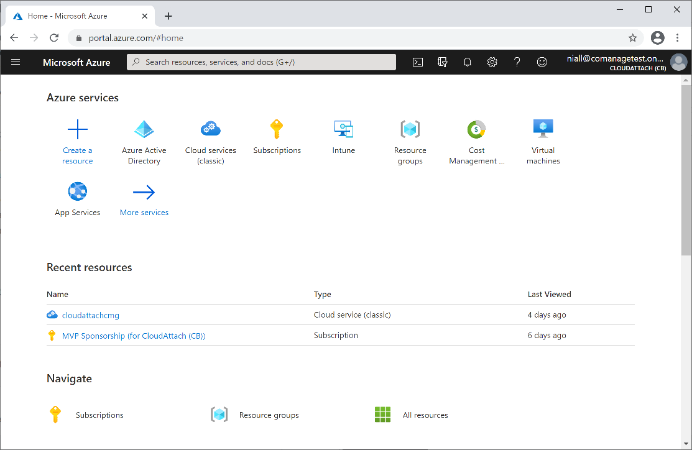The width and height of the screenshot is (692, 450).
Task: Open the Directory and subscription filter icon
Action: pyautogui.click(x=442, y=62)
